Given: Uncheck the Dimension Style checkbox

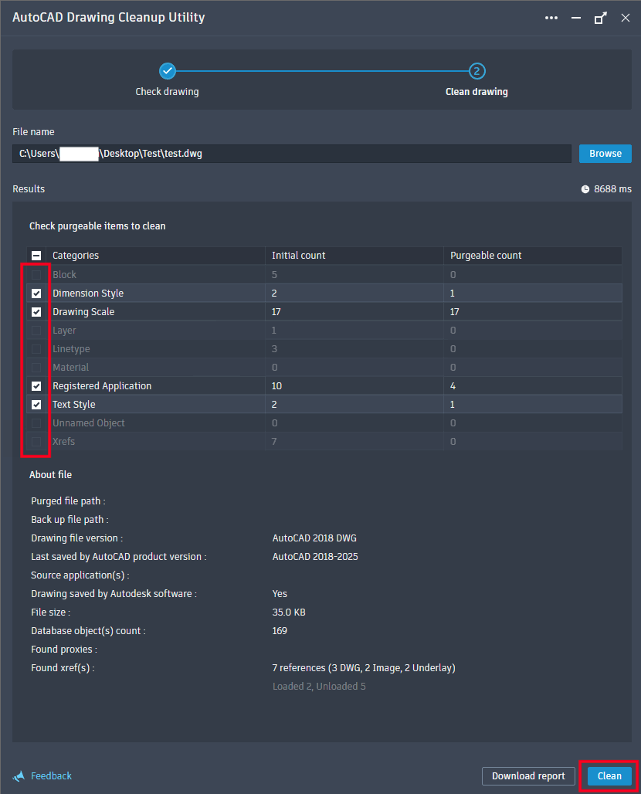Looking at the screenshot, I should (x=36, y=294).
